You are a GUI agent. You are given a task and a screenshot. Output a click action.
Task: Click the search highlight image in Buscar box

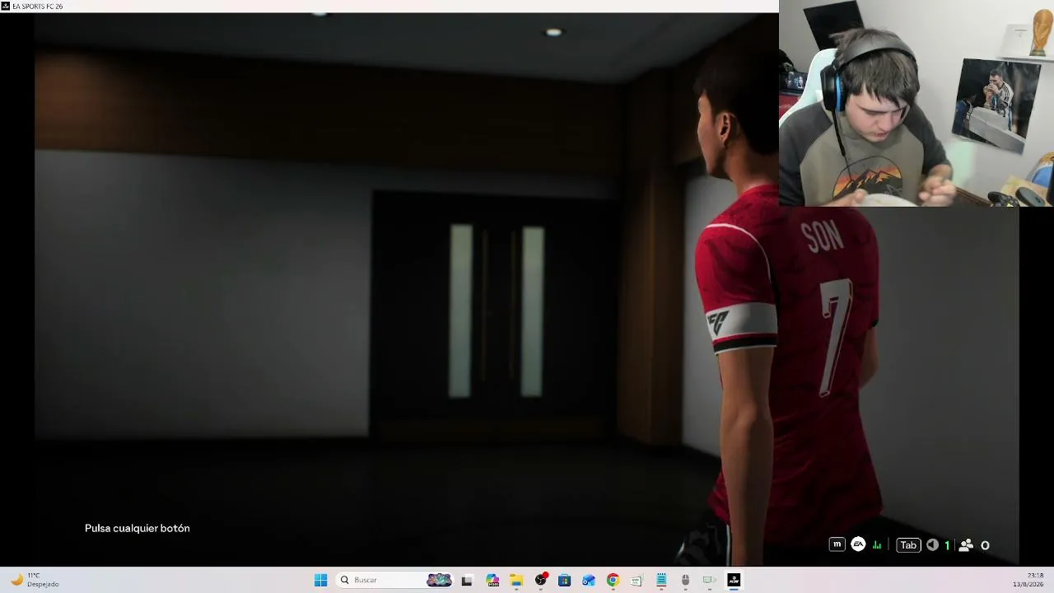click(x=439, y=580)
